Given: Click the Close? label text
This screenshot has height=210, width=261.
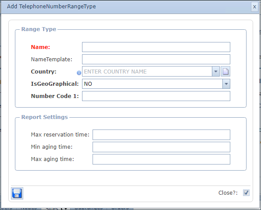Looking at the screenshot, I should [228, 193].
